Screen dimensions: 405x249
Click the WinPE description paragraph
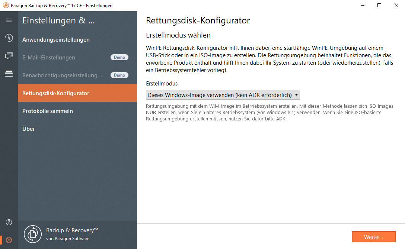tap(270, 59)
